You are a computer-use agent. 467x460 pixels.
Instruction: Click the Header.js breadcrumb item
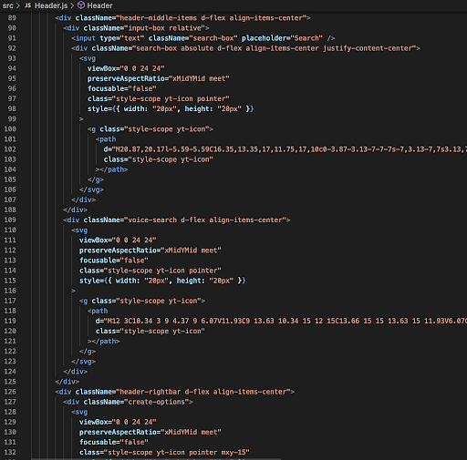pyautogui.click(x=51, y=5)
